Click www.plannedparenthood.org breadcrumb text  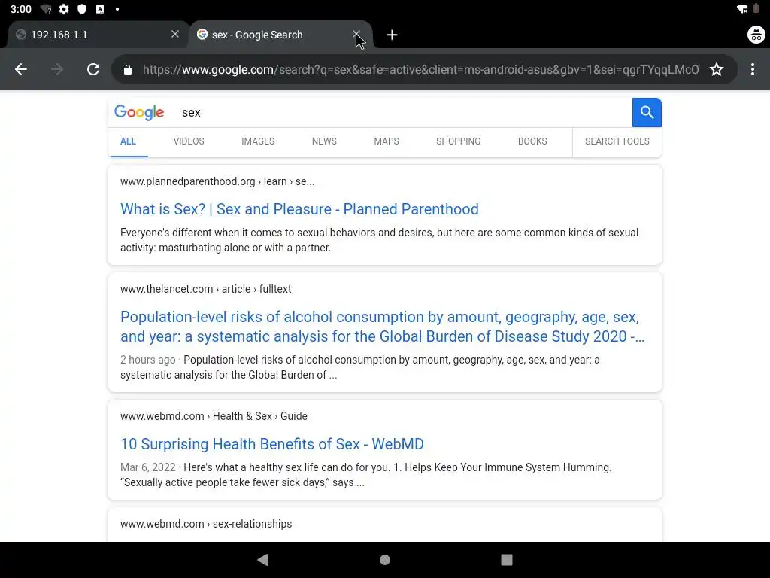click(217, 181)
